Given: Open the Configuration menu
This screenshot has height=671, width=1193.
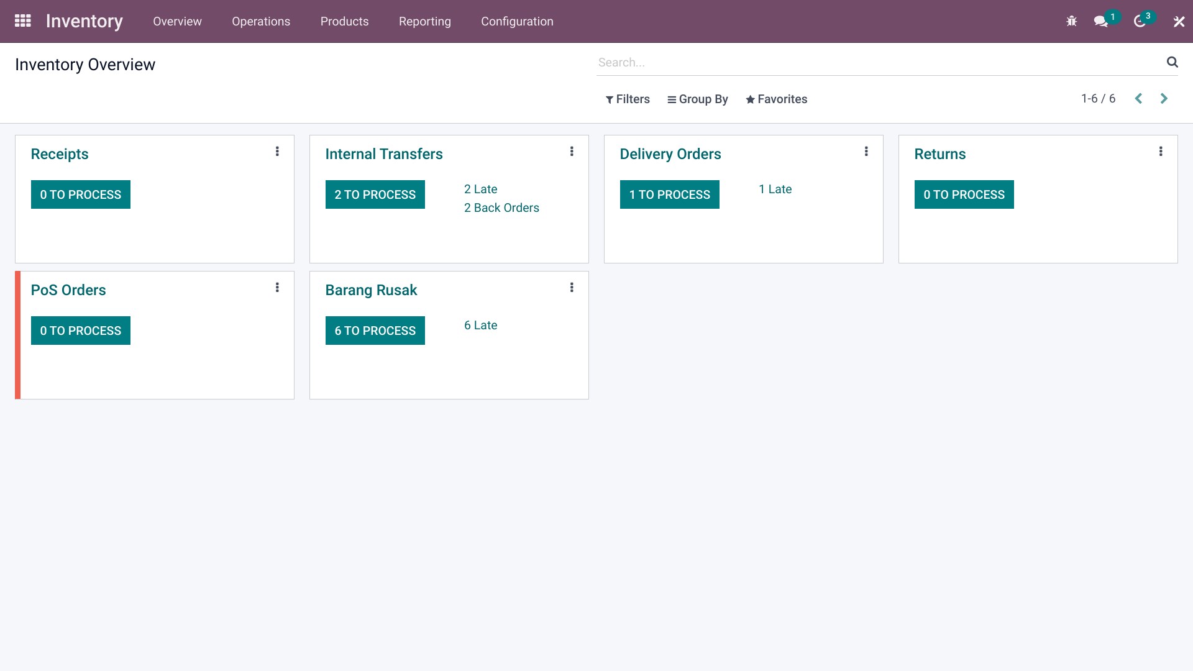Looking at the screenshot, I should (x=517, y=22).
